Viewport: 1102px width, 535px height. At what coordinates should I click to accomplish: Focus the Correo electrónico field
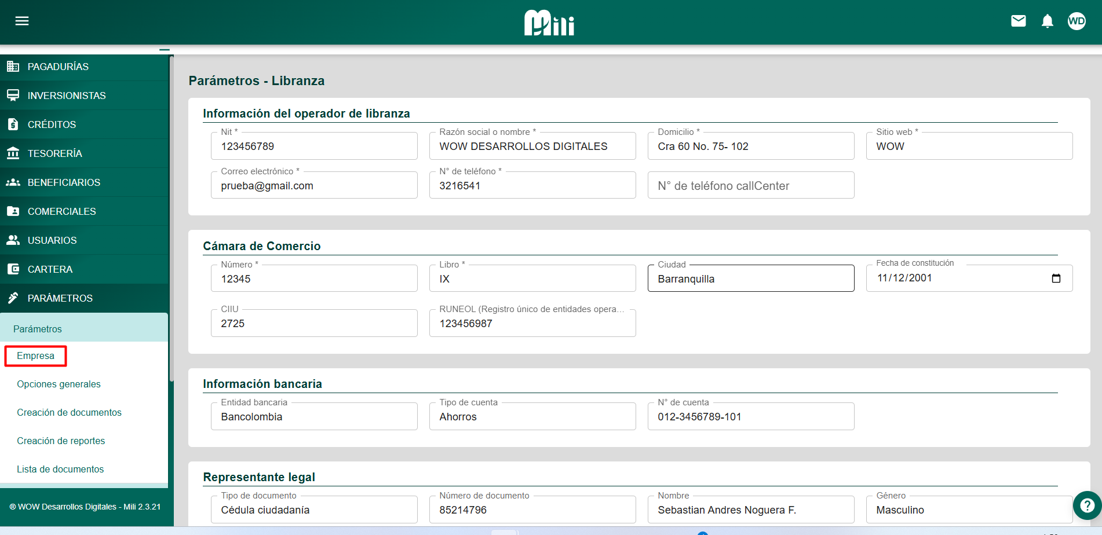coord(313,186)
